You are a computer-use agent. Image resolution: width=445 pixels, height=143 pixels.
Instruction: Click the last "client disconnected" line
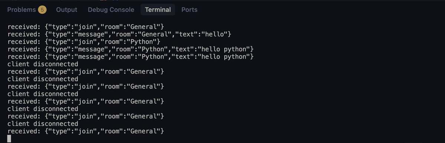click(x=43, y=124)
